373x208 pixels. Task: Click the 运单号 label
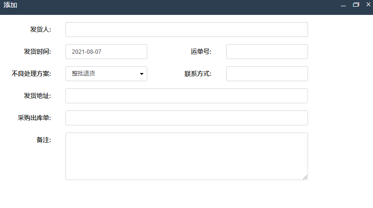tap(201, 51)
